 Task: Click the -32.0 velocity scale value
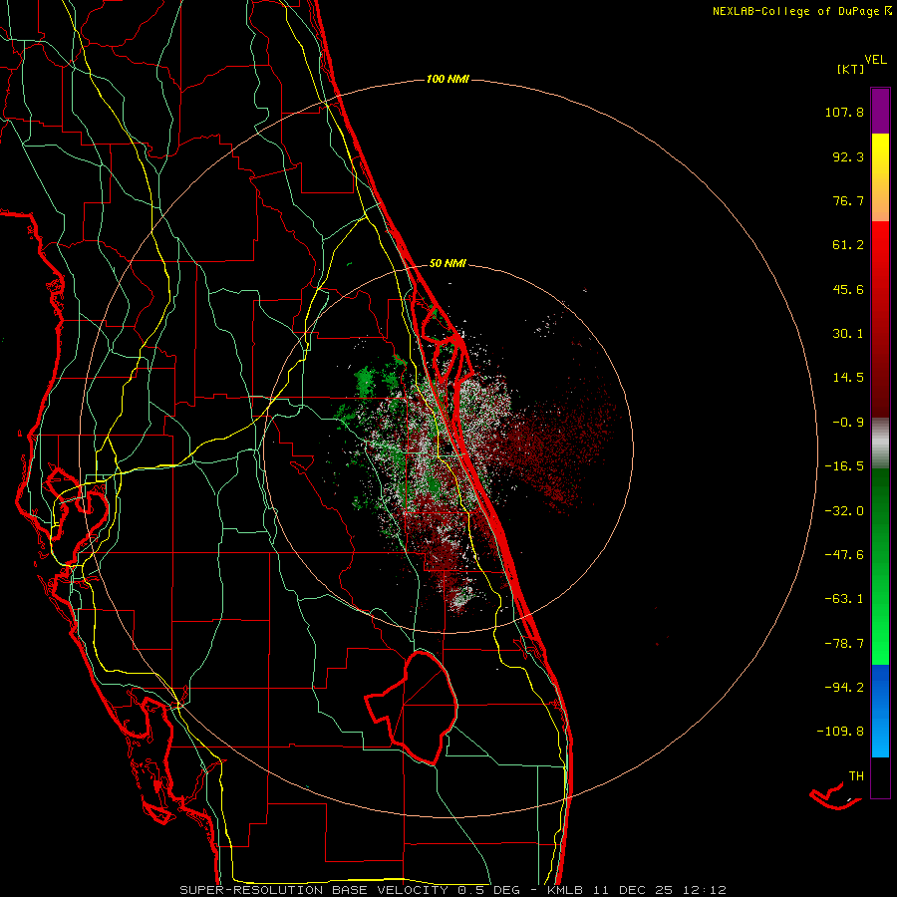(844, 511)
